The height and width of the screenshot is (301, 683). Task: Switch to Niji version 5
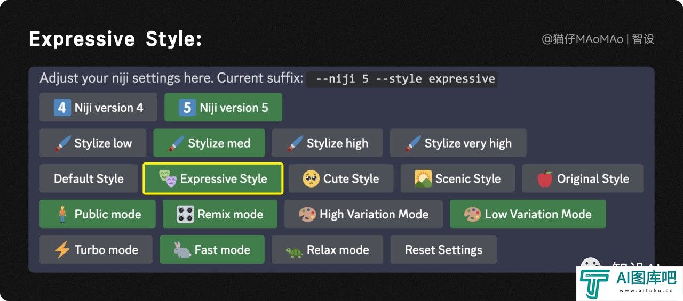coord(223,108)
